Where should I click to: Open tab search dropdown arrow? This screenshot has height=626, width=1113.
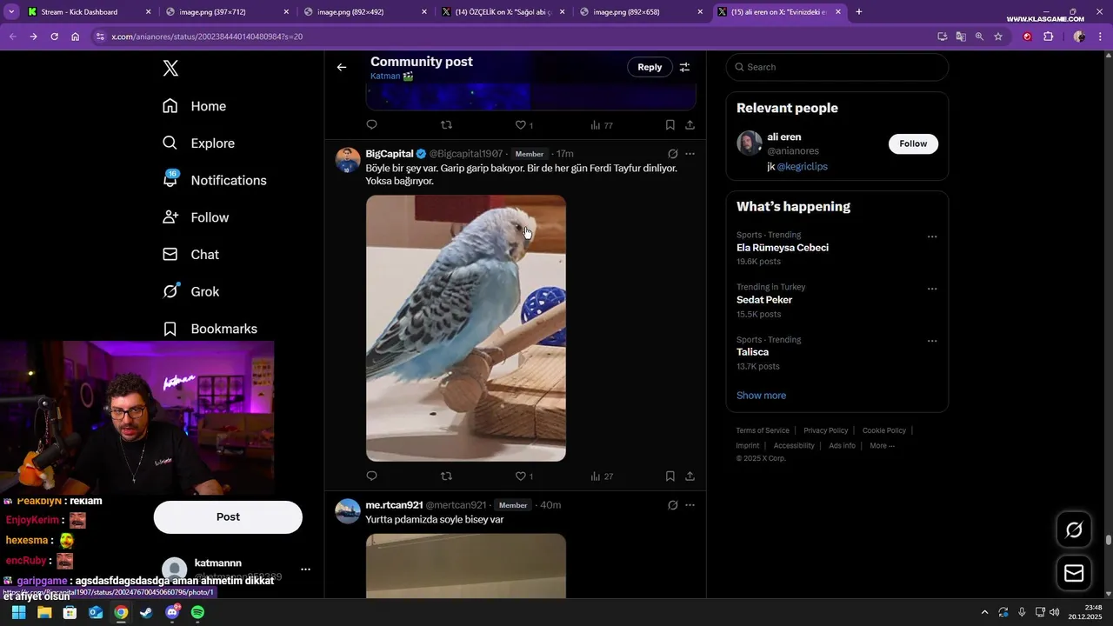[11, 12]
